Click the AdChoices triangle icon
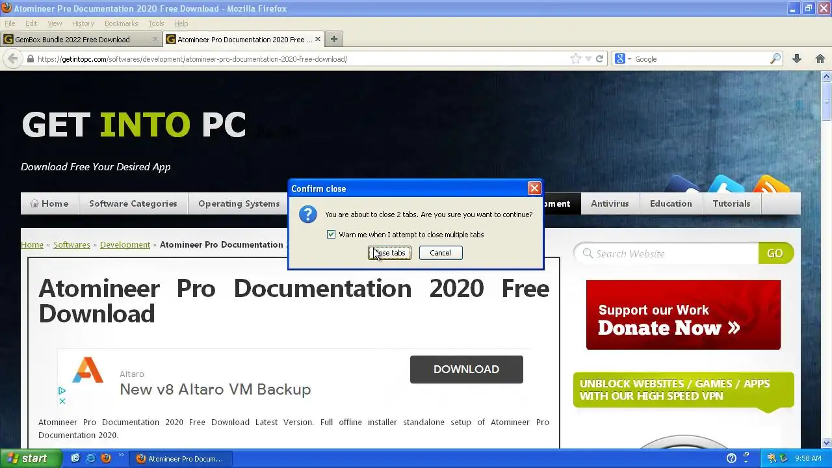 (62, 391)
